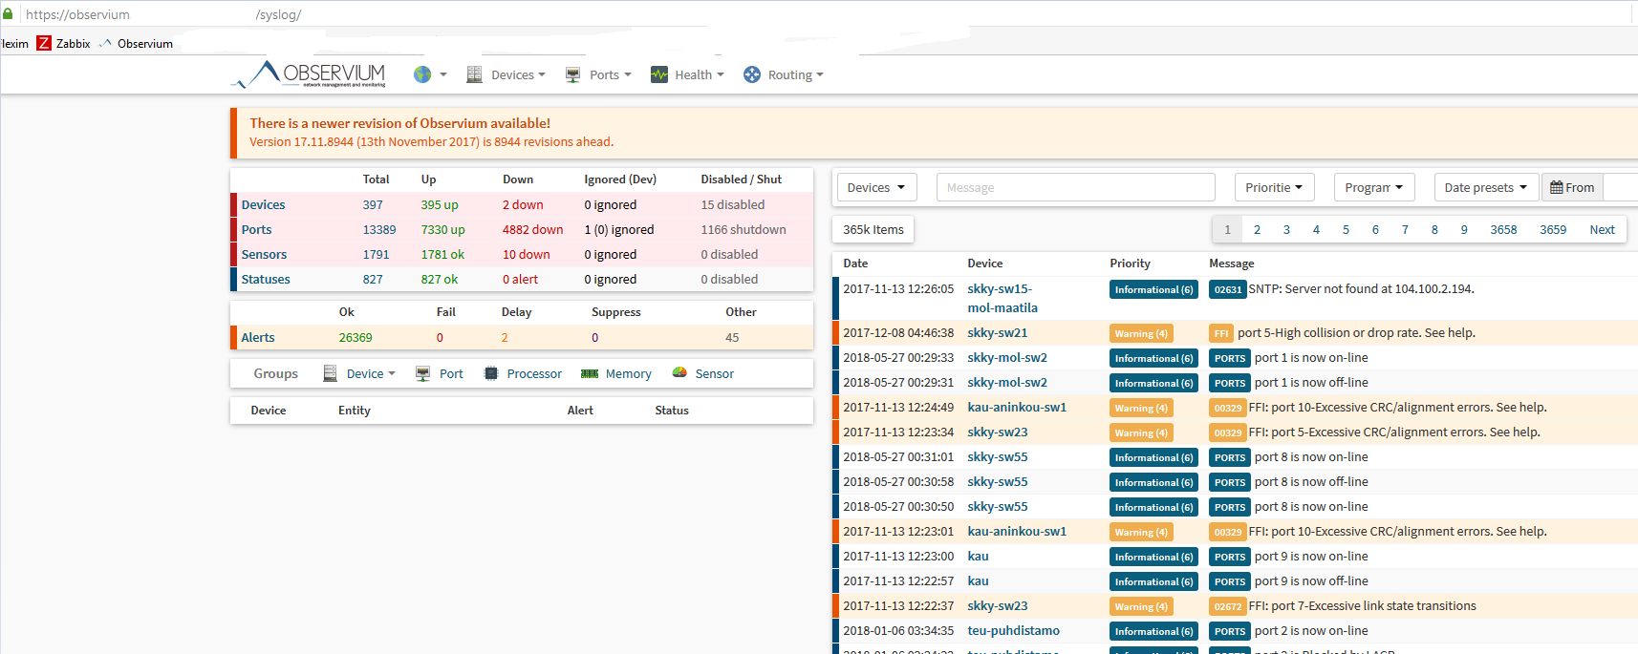Click the Port group icon in alerts panel
1638x654 pixels.
422,373
